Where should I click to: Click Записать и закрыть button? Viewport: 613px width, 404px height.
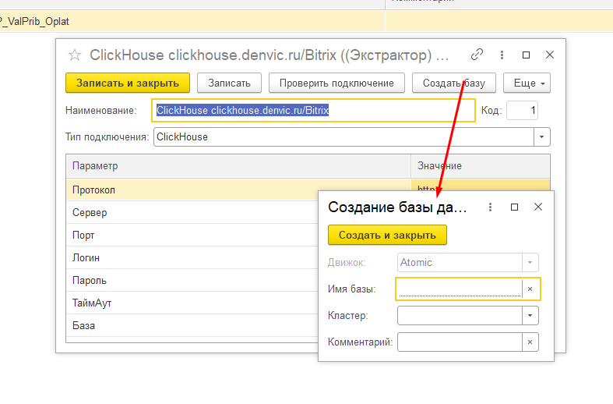point(128,83)
